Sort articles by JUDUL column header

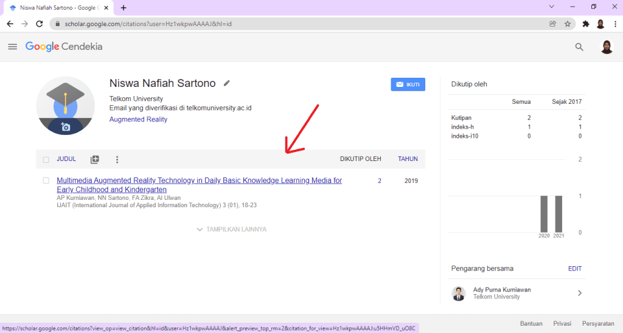66,159
